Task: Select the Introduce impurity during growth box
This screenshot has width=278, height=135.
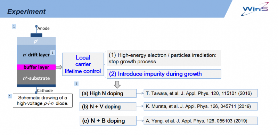Action: click(x=164, y=74)
